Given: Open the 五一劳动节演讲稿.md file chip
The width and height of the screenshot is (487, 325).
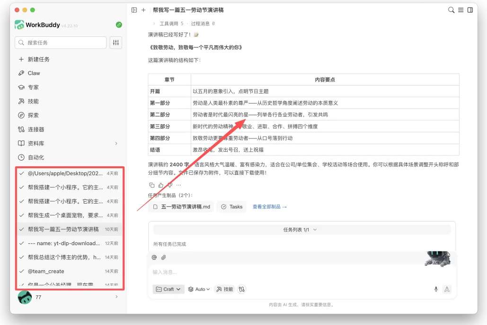Looking at the screenshot, I should tap(182, 206).
